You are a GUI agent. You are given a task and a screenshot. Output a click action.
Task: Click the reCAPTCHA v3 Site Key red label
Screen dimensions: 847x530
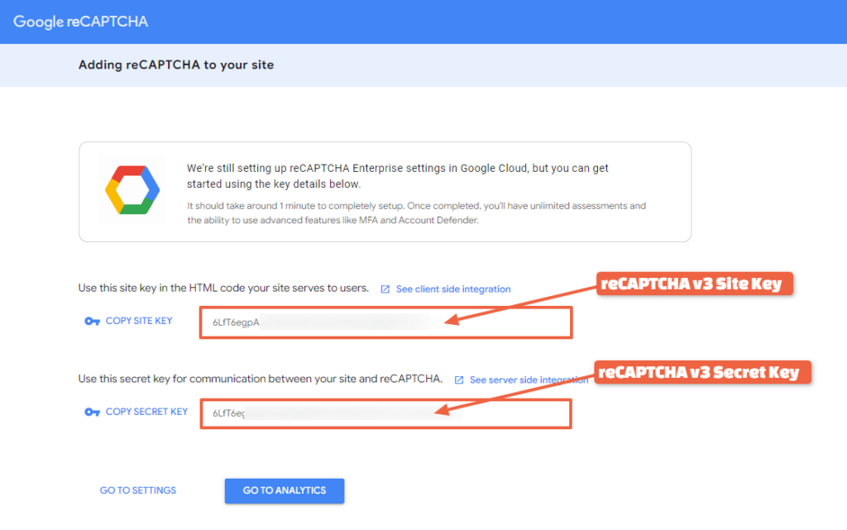coord(694,283)
